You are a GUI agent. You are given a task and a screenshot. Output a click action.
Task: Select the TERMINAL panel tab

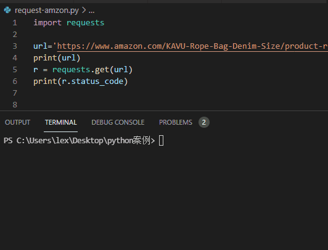[x=60, y=122]
